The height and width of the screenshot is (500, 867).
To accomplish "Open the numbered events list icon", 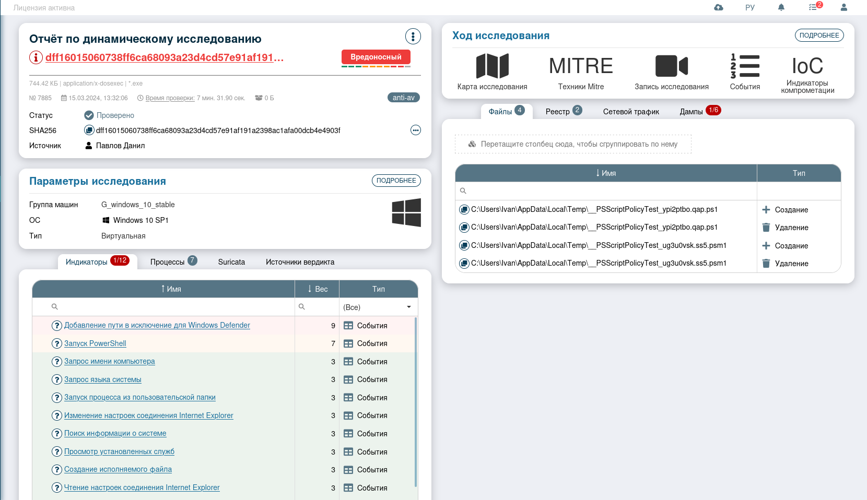I will [745, 66].
